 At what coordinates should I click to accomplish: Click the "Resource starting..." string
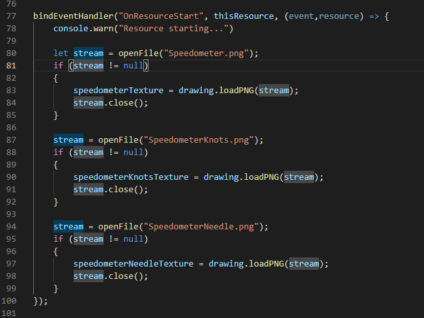tap(176, 28)
